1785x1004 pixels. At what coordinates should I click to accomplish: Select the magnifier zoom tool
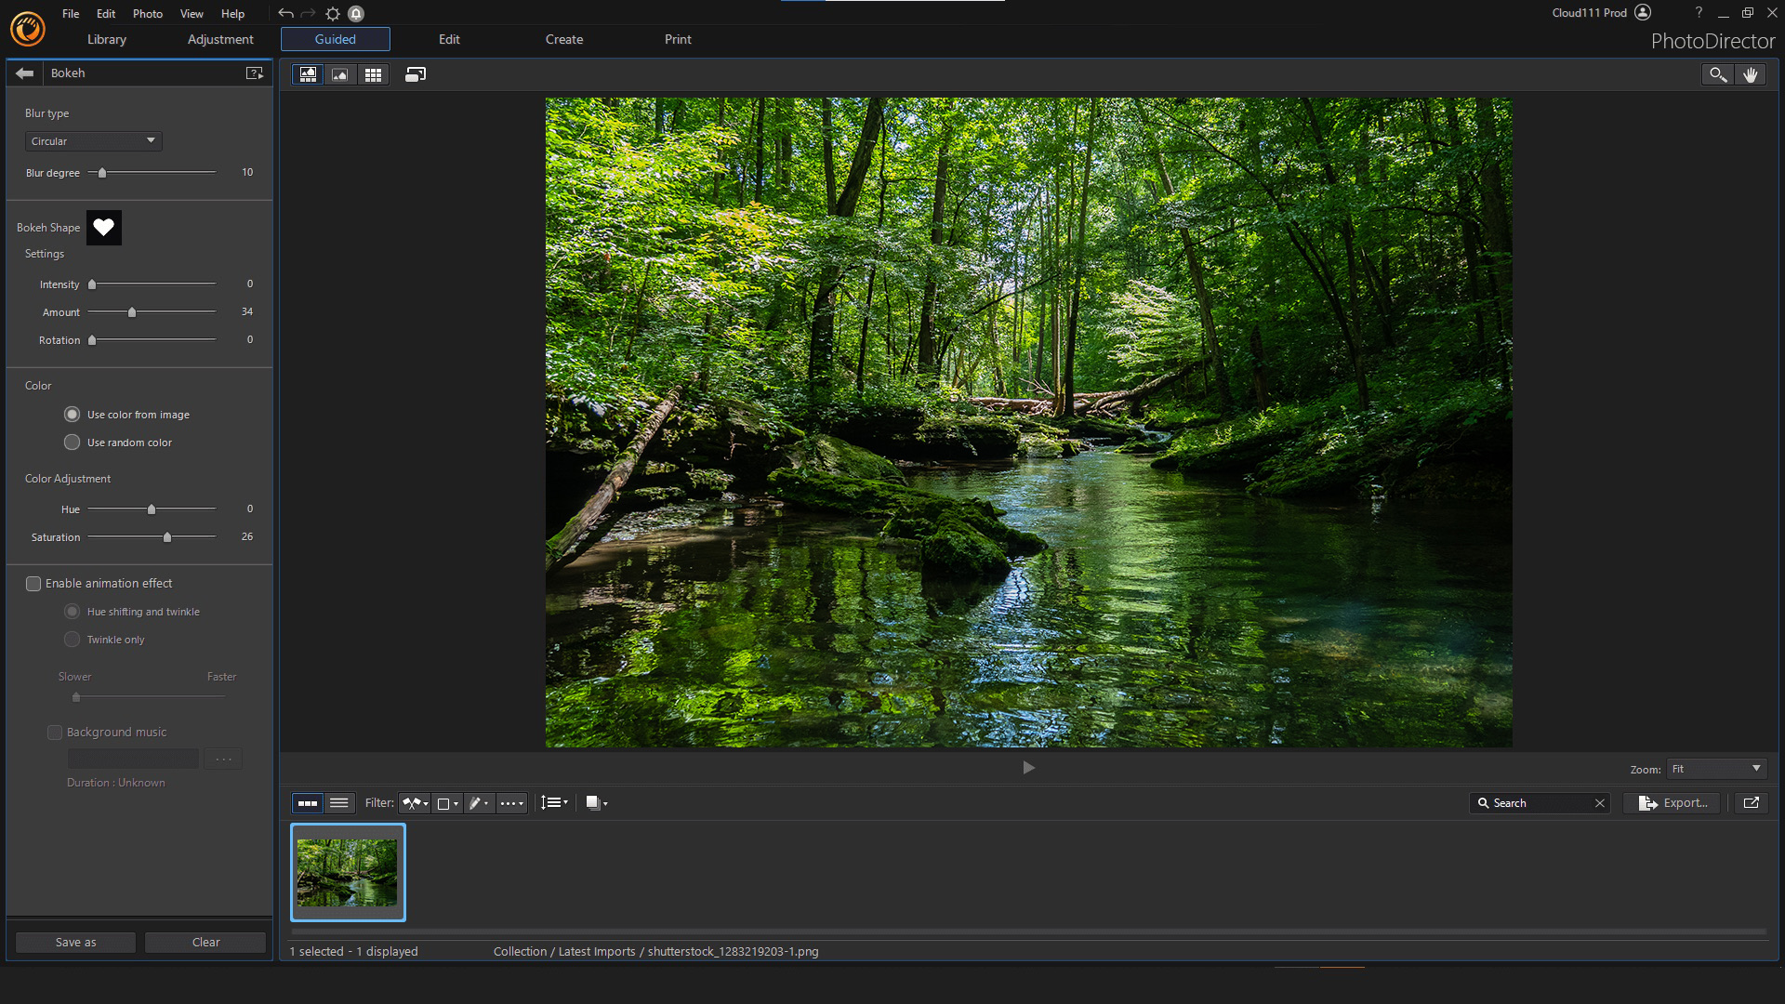click(1717, 74)
